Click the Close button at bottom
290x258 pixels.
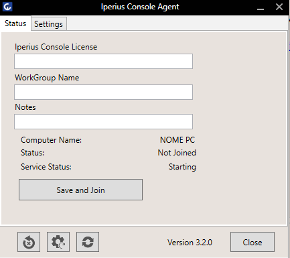252,242
